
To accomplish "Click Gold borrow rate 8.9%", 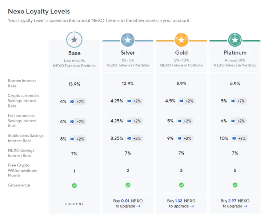I will click(x=181, y=83).
